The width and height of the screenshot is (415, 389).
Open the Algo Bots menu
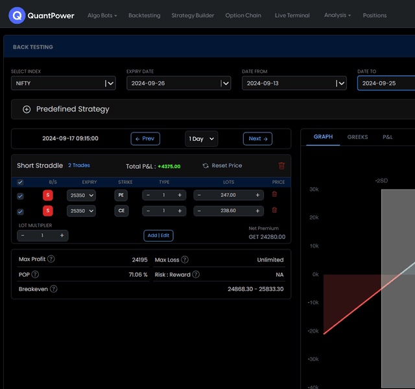[102, 16]
